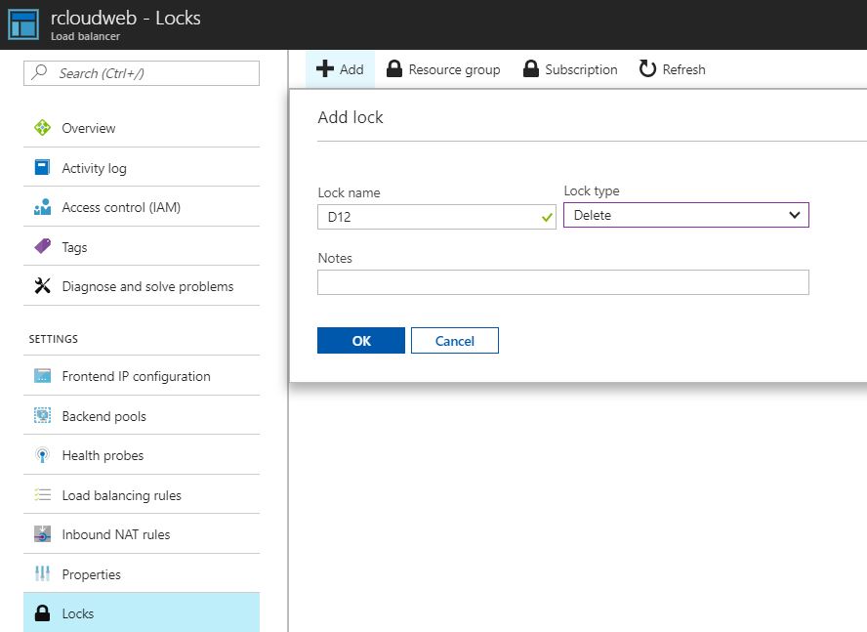The image size is (867, 632).
Task: Select Locks in the settings menu
Action: [78, 613]
